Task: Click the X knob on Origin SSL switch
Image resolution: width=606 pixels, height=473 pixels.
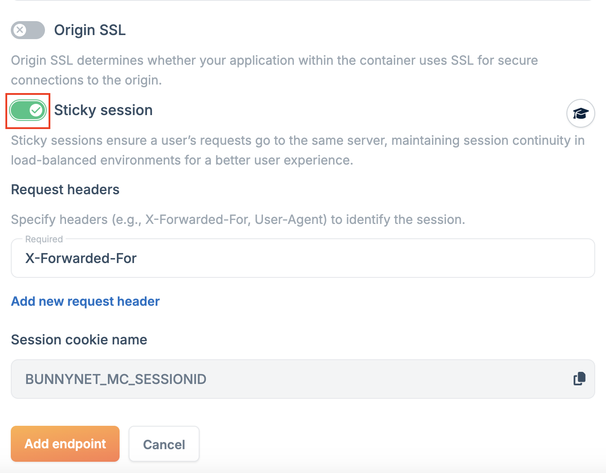Action: click(20, 30)
